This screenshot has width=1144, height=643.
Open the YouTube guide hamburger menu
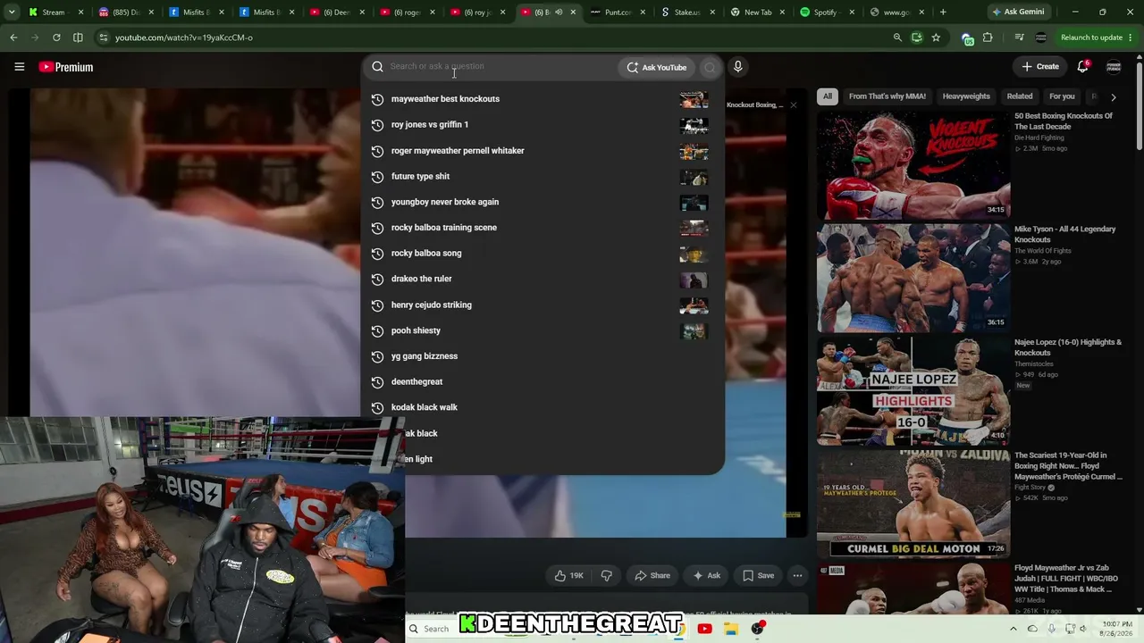19,67
